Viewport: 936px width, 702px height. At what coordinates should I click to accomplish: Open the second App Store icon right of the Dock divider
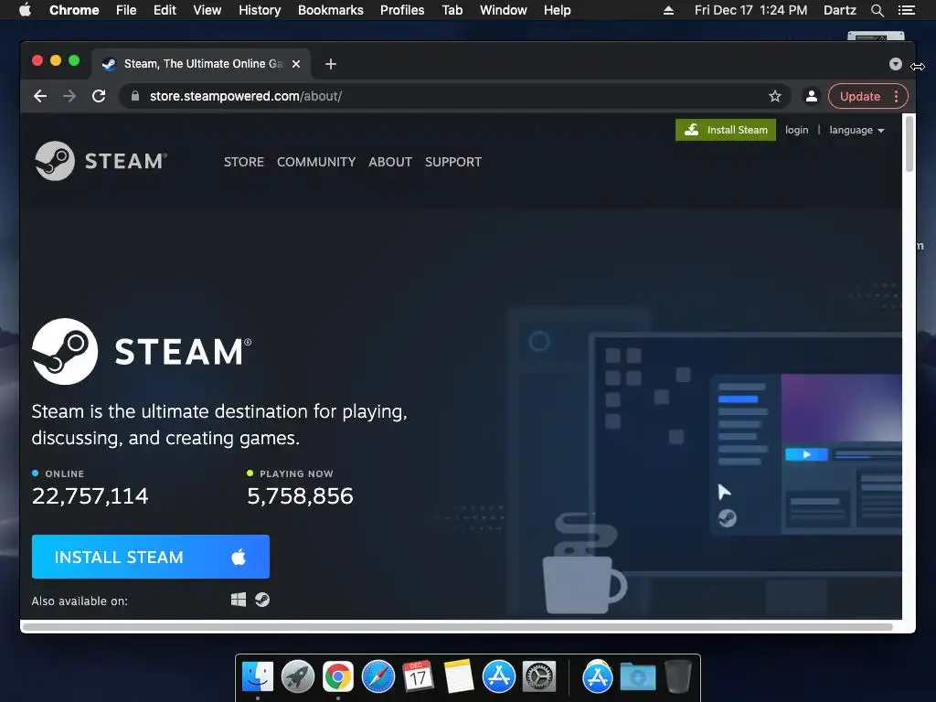coord(598,677)
